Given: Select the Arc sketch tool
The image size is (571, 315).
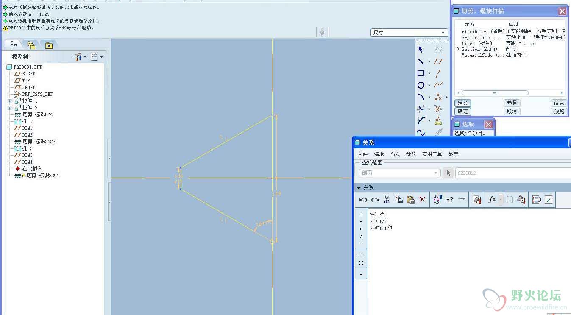Looking at the screenshot, I should click(421, 97).
